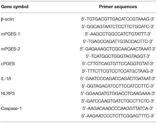Click the primer sequence CTTGTCAGTGTTCCAGGTGTAT

pyautogui.click(x=118, y=64)
